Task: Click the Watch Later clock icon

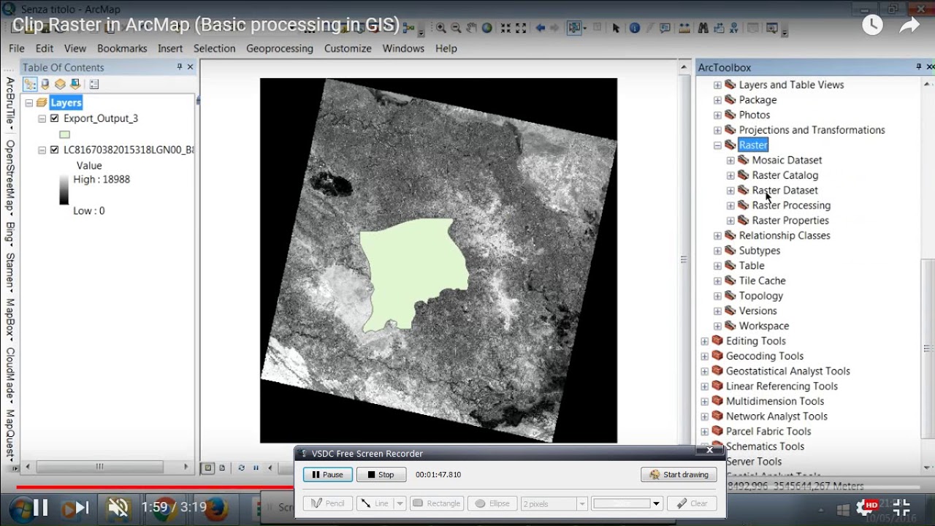Action: pos(872,26)
